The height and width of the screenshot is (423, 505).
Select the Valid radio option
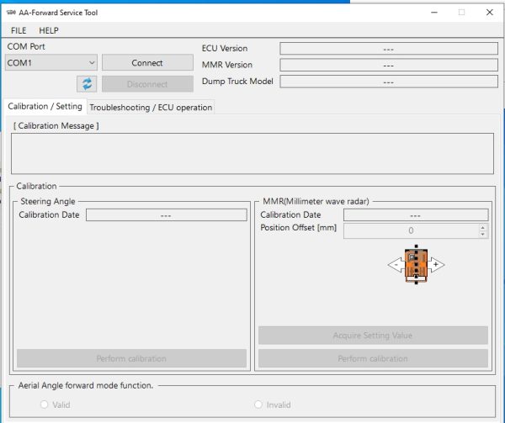pyautogui.click(x=44, y=404)
